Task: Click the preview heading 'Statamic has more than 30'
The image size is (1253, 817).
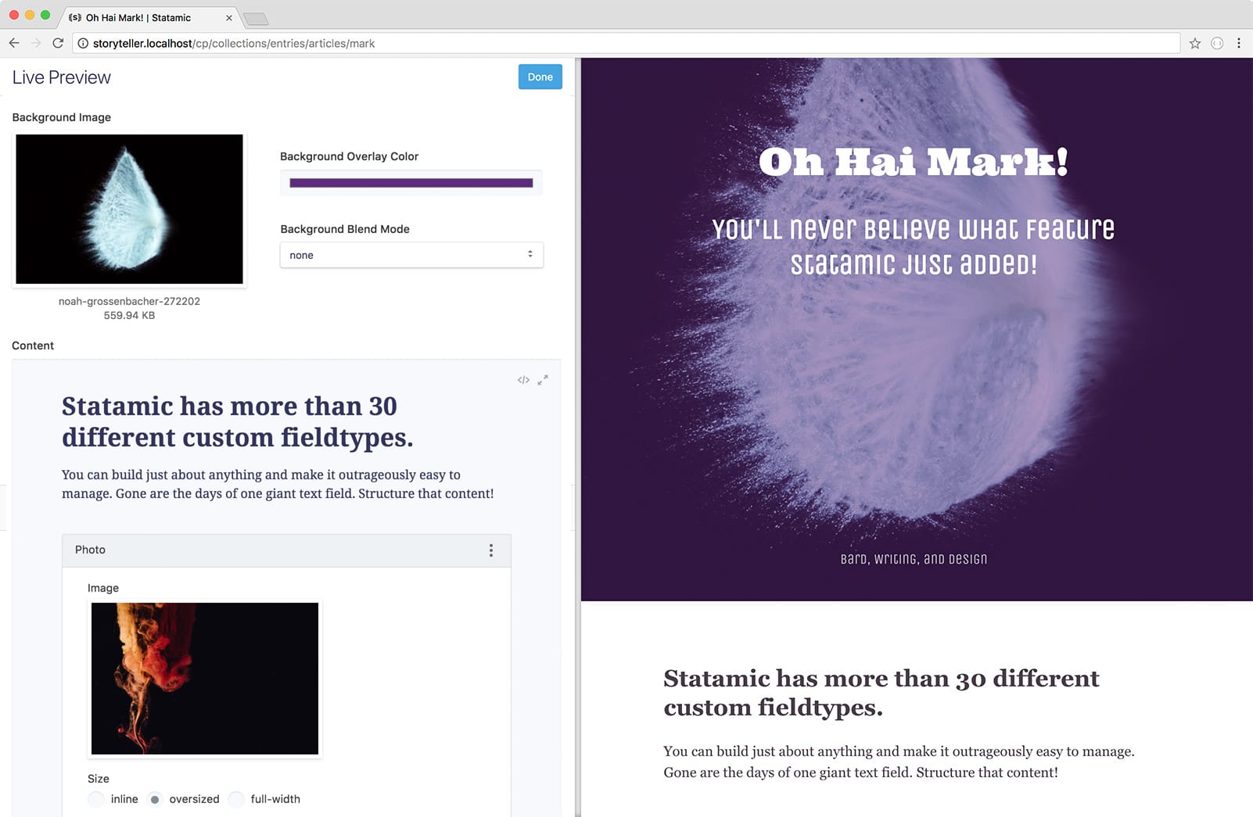Action: (x=881, y=693)
